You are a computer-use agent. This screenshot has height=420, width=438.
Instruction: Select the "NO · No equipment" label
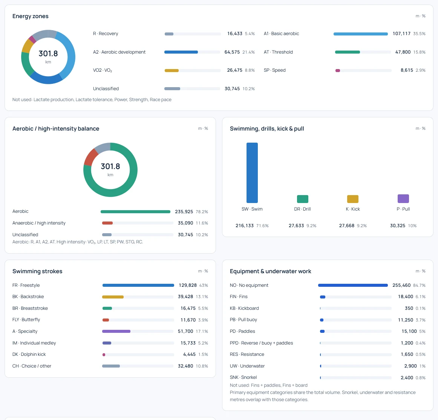249,285
